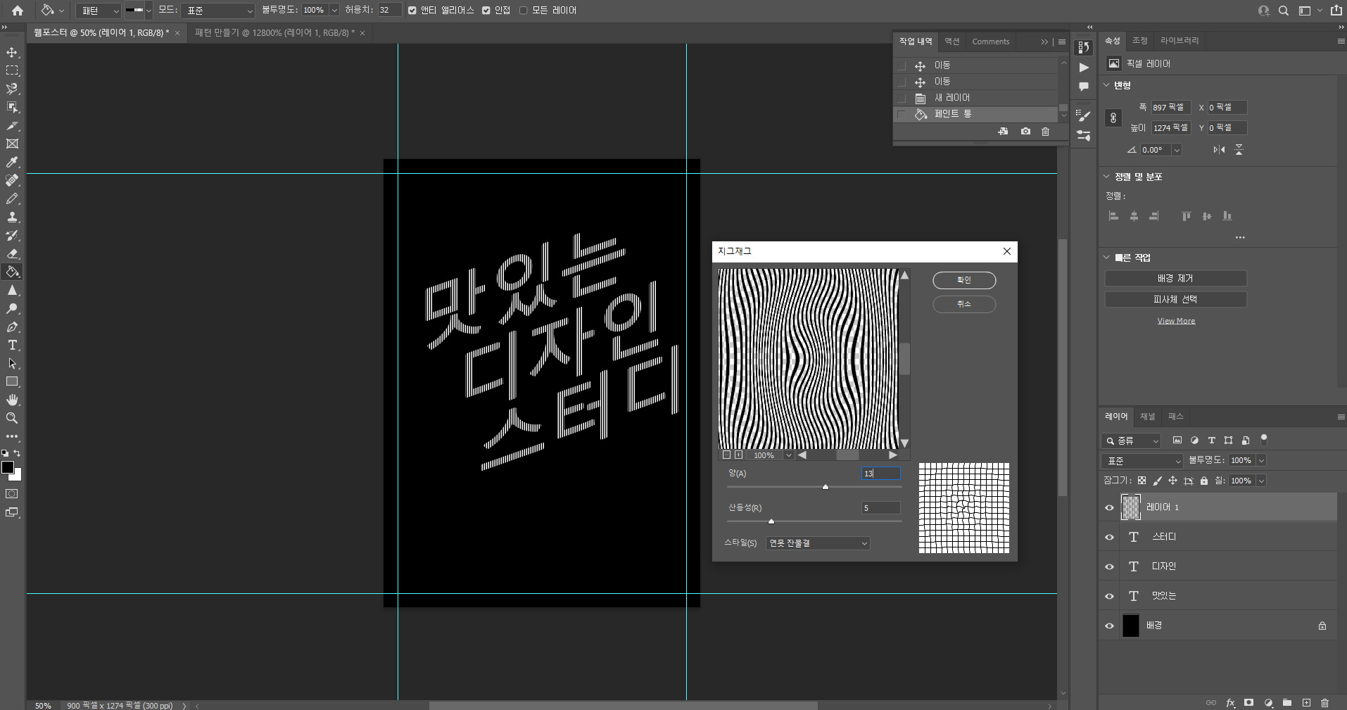Collapse the 변형 section
This screenshot has height=710, width=1347.
pos(1106,85)
